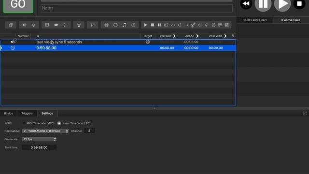The height and width of the screenshot is (174, 309).
Task: Add a MIDI cue from the toolbar
Action: (115, 25)
